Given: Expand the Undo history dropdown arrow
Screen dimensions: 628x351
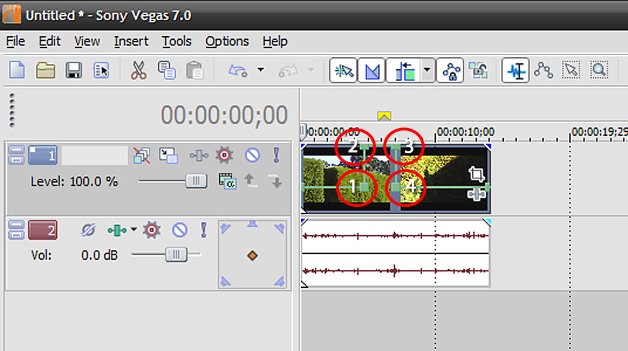Looking at the screenshot, I should 261,70.
